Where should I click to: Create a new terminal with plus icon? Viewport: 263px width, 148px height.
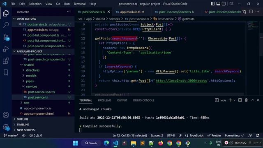click(230, 100)
